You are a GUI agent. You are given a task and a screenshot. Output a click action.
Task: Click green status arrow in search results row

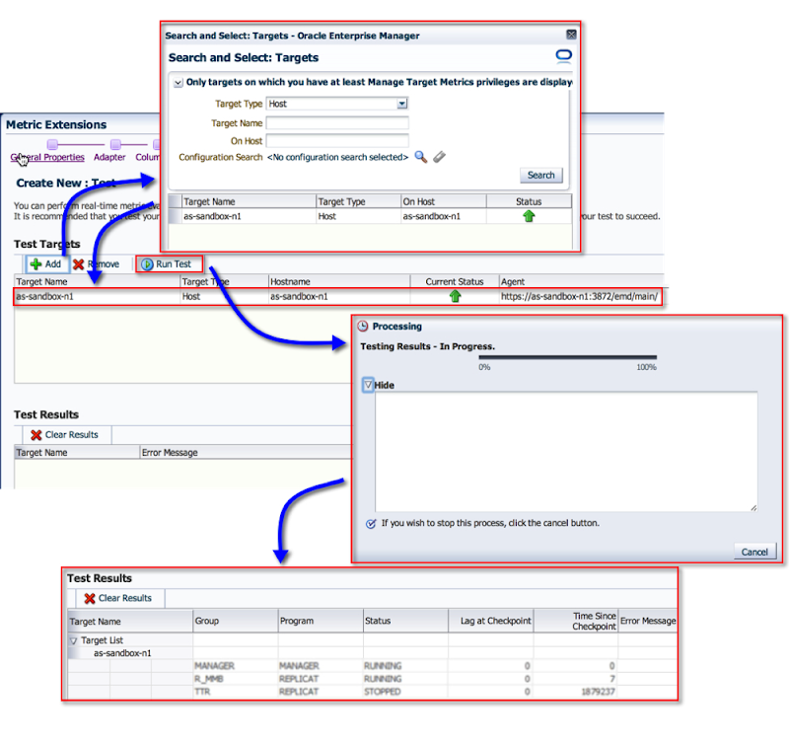(529, 216)
